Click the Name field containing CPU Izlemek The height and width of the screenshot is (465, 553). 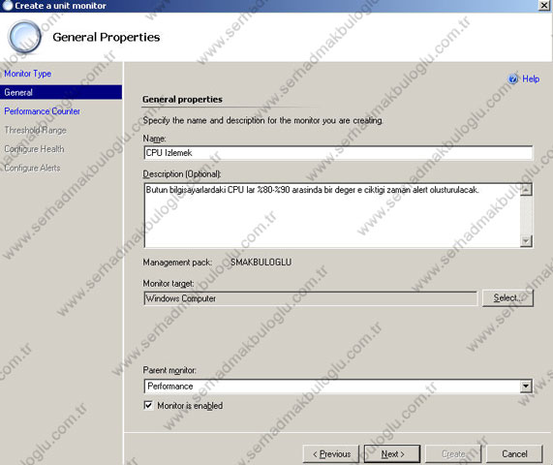(338, 153)
